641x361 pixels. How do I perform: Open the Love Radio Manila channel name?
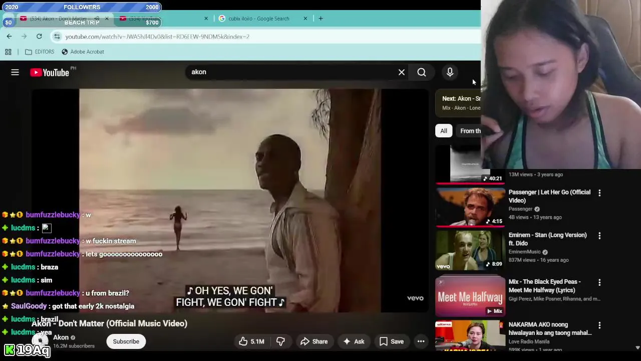(529, 341)
